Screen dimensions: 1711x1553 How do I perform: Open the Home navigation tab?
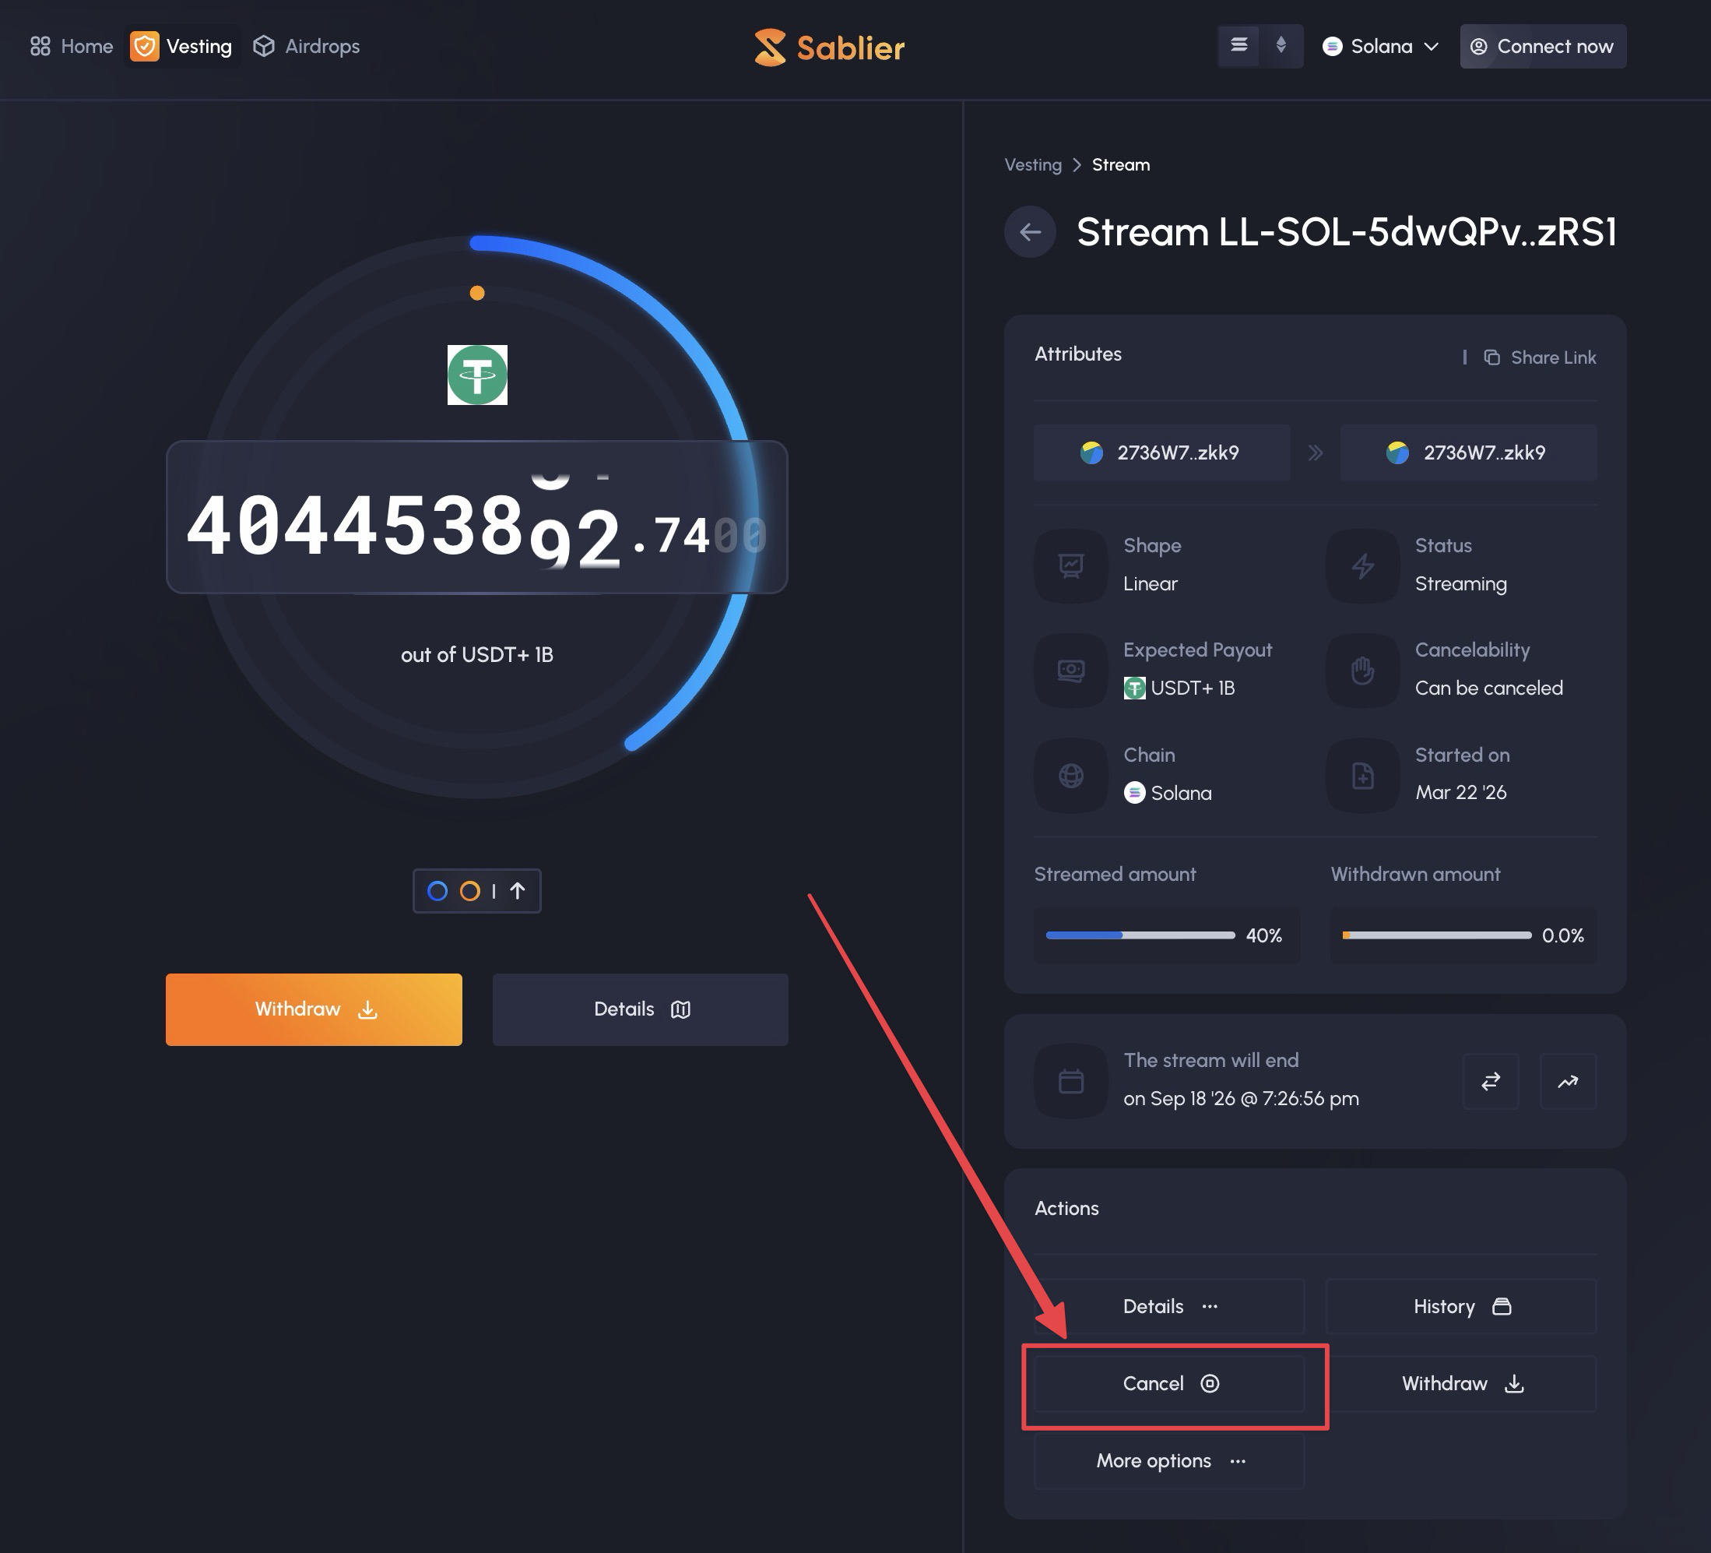point(72,46)
